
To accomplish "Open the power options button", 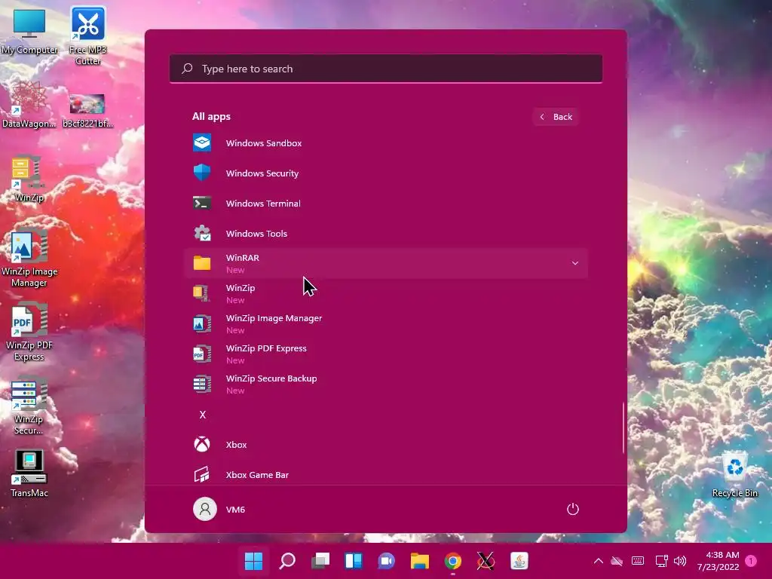I will (573, 509).
